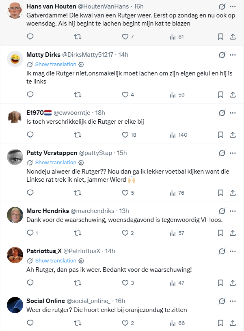This screenshot has height=331, width=244.
Task: Like the E1970 tweet with 18 likes
Action: tap(125, 135)
